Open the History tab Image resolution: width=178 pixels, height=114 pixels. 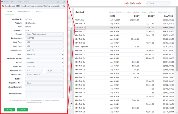(x=39, y=12)
